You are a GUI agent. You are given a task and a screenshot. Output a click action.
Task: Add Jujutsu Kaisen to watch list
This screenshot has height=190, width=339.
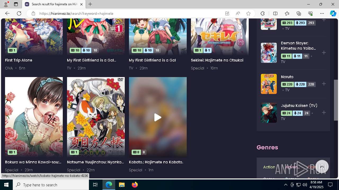coord(324,112)
